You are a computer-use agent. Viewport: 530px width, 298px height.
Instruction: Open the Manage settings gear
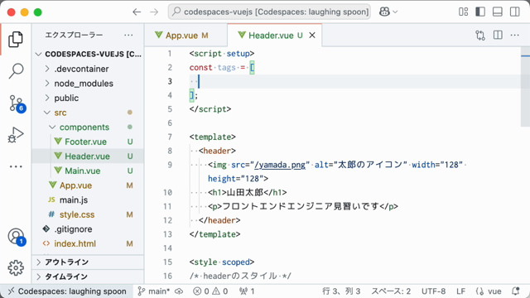click(16, 268)
